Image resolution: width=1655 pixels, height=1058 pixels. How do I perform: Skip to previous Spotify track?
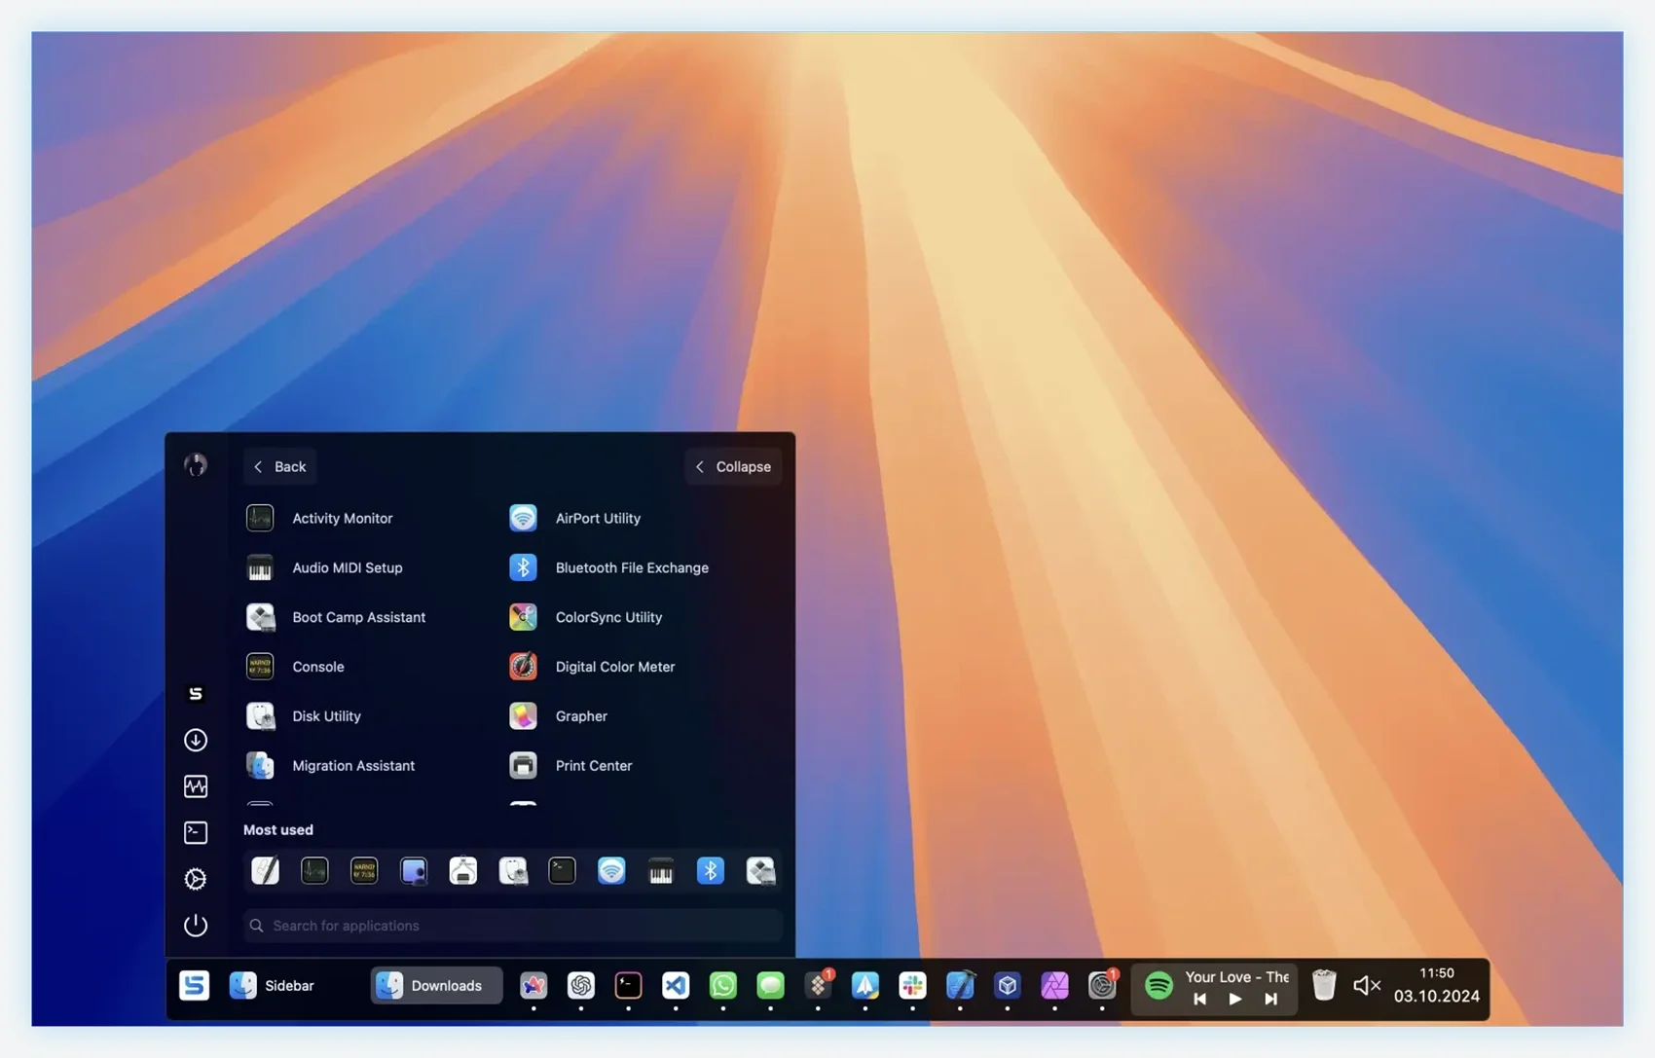(1200, 1000)
